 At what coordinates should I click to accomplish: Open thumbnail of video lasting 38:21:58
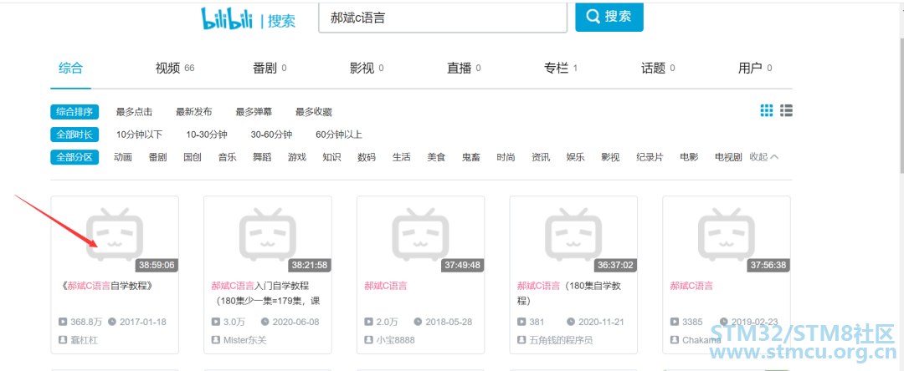268,235
